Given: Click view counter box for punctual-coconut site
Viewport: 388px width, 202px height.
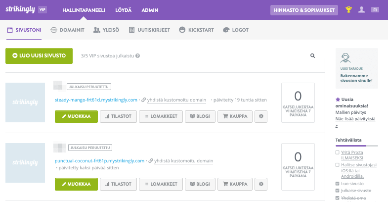Looking at the screenshot, I should point(298,167).
